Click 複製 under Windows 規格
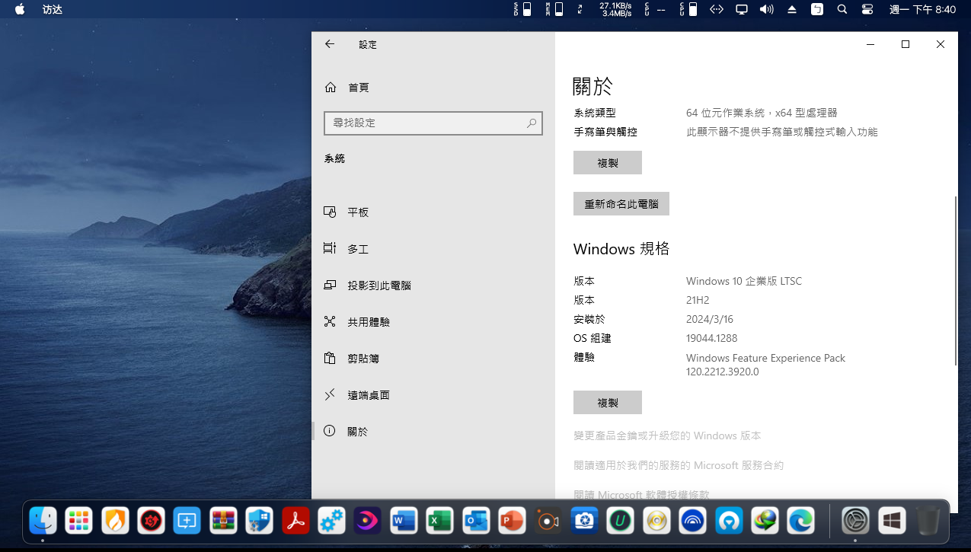Image resolution: width=971 pixels, height=552 pixels. [608, 403]
